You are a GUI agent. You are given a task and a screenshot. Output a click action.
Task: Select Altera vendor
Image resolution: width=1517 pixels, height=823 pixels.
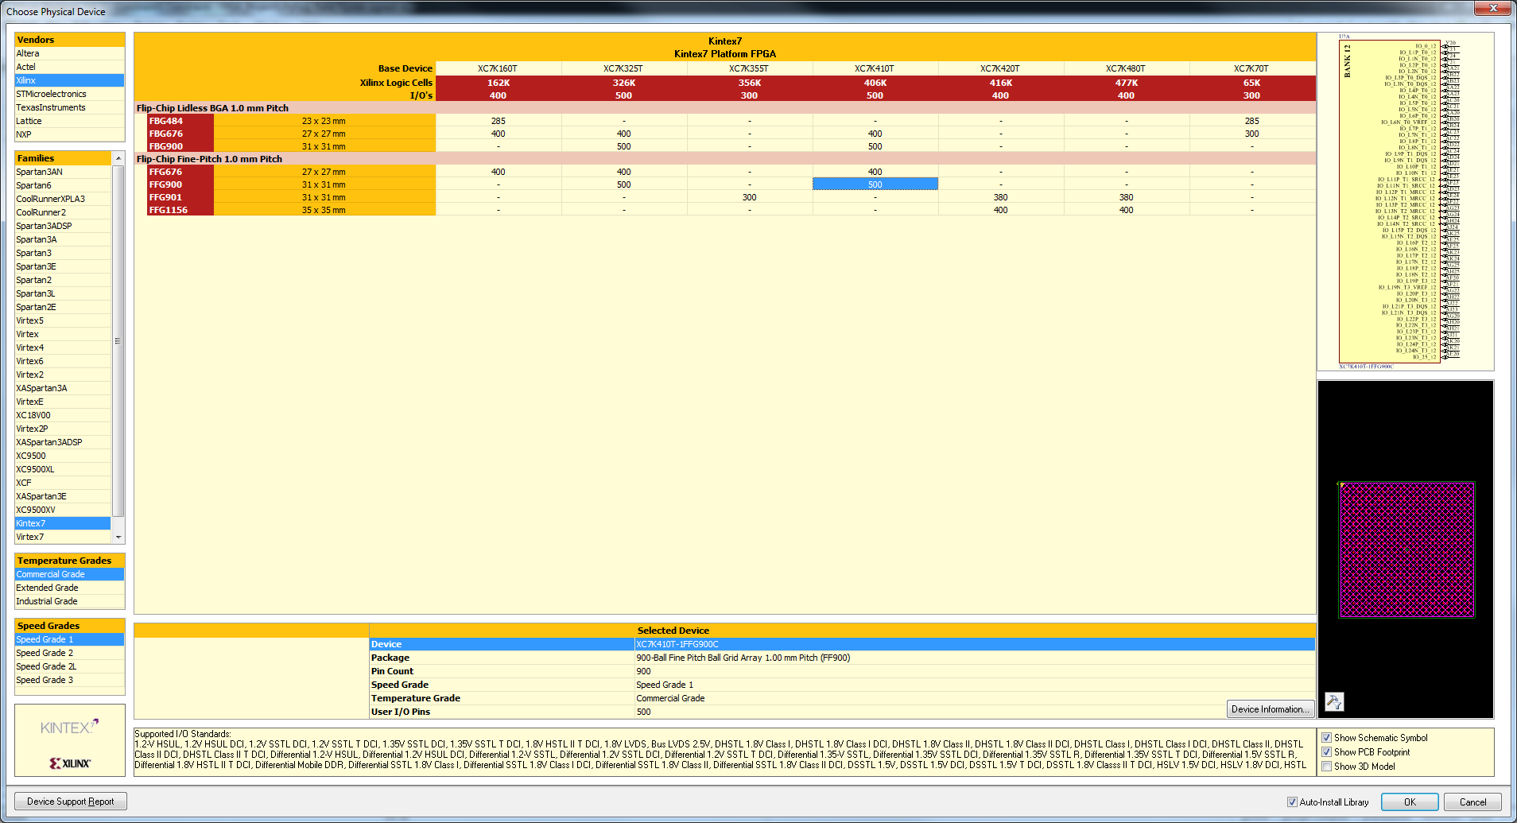pos(69,53)
